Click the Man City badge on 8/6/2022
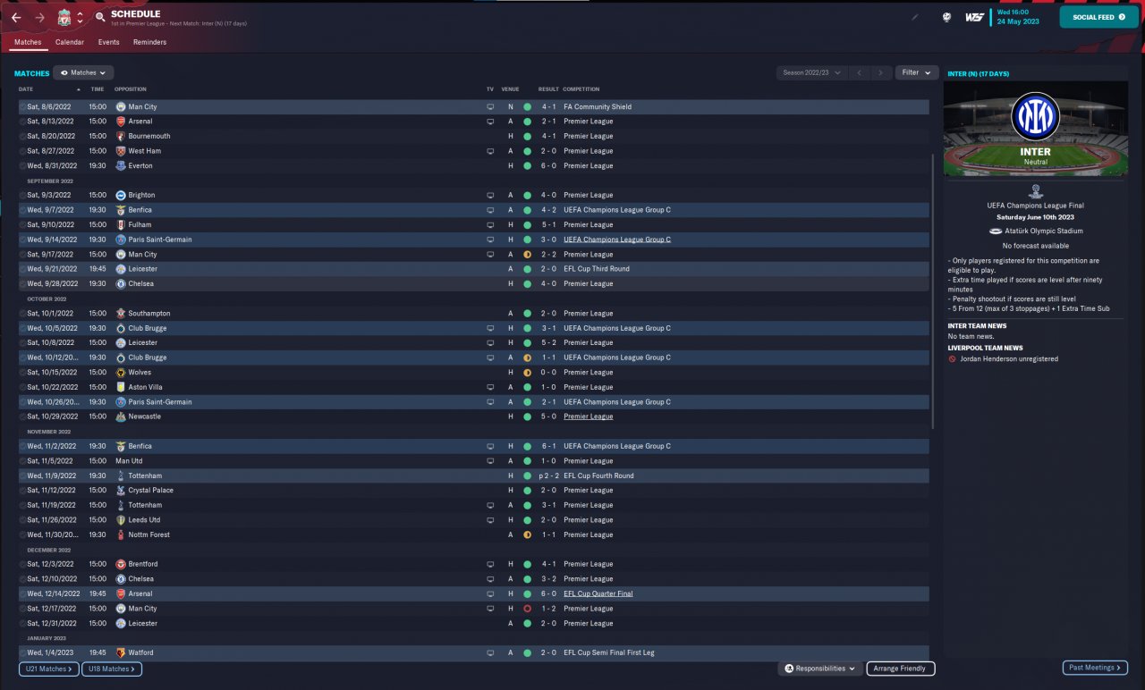This screenshot has width=1145, height=690. coord(121,107)
